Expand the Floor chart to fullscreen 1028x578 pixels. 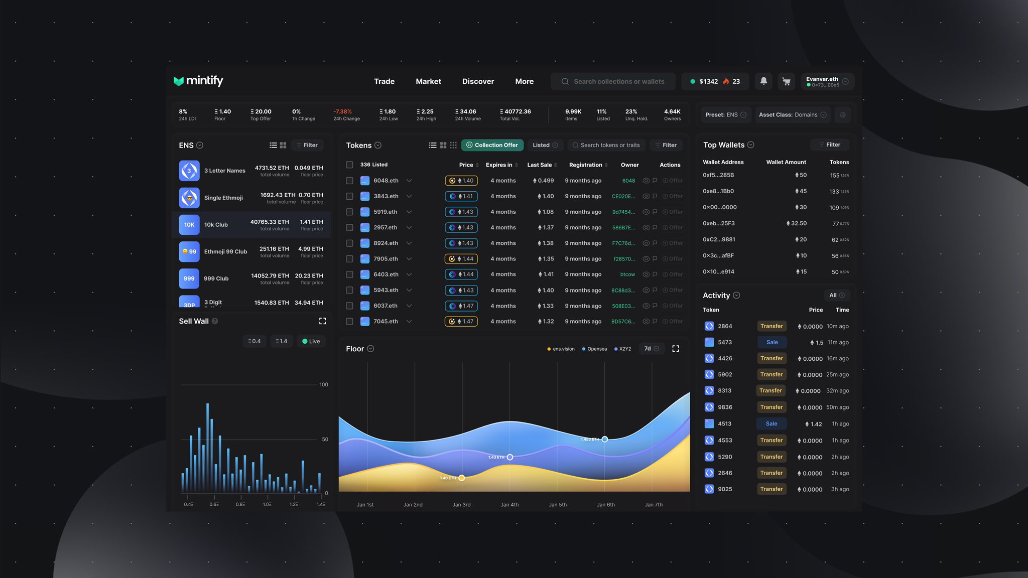pos(676,349)
